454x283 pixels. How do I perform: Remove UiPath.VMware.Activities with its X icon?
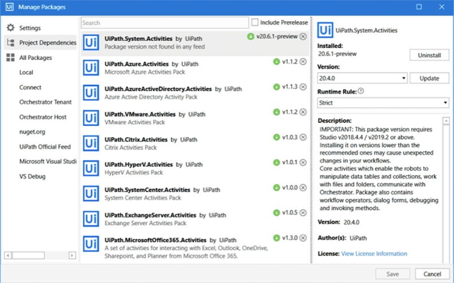[x=303, y=112]
